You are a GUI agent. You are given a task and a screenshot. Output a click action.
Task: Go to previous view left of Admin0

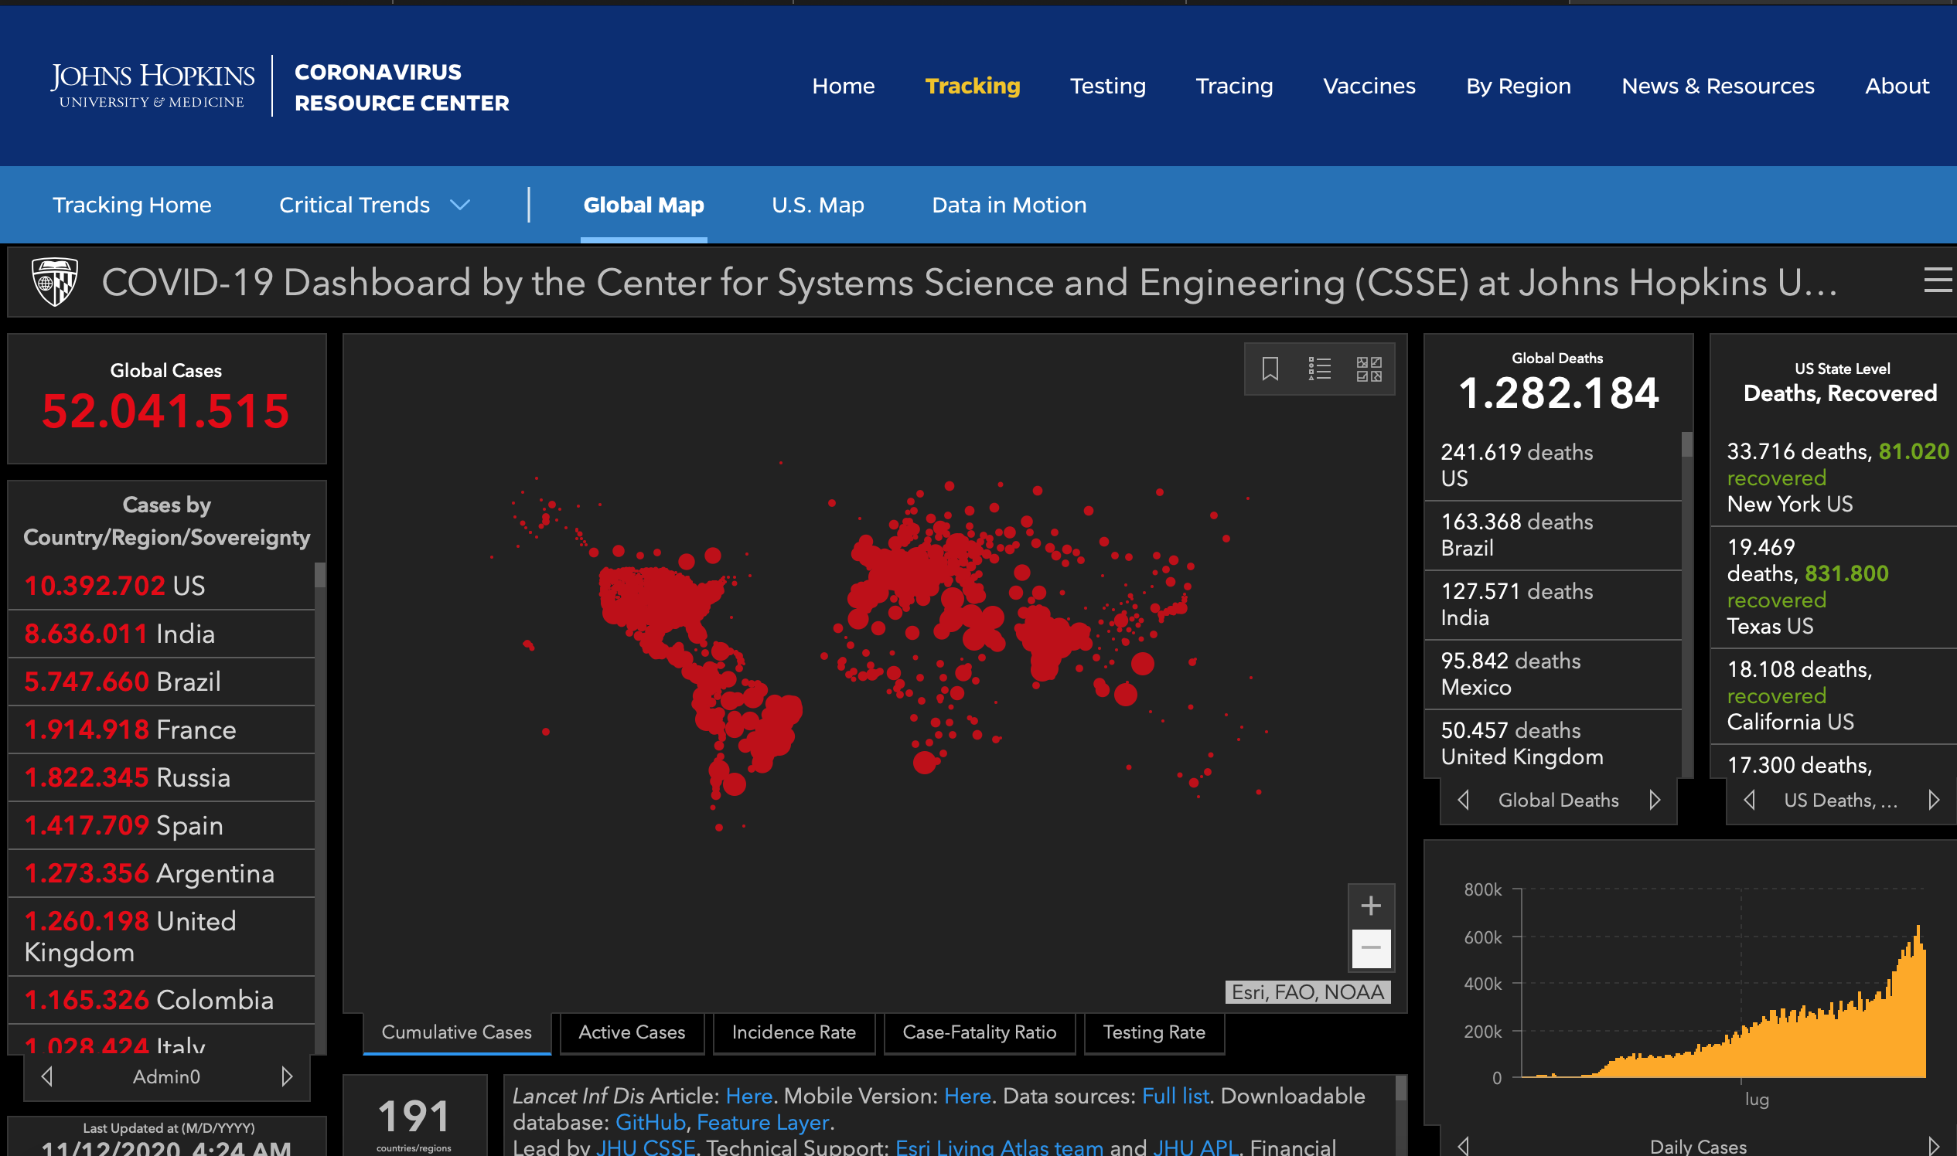(46, 1076)
